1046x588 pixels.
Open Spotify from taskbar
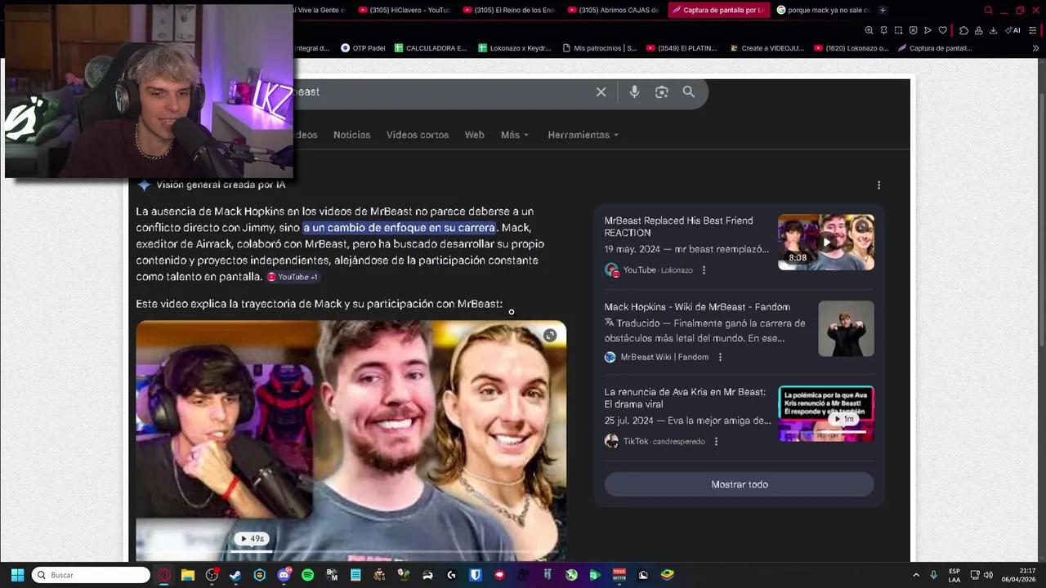coord(307,575)
